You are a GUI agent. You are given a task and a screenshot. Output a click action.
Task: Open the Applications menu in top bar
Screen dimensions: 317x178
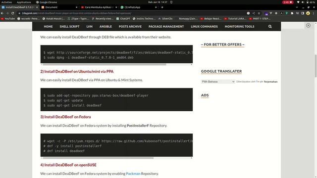(24, 2)
